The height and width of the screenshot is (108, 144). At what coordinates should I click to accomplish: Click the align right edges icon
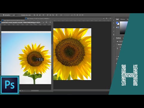click(40, 15)
